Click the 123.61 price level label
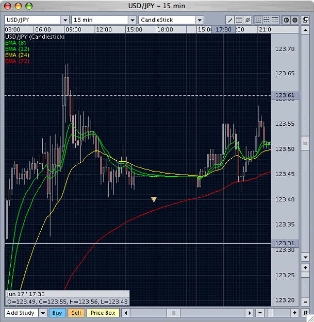Image resolution: width=314 pixels, height=322 pixels. [x=285, y=95]
